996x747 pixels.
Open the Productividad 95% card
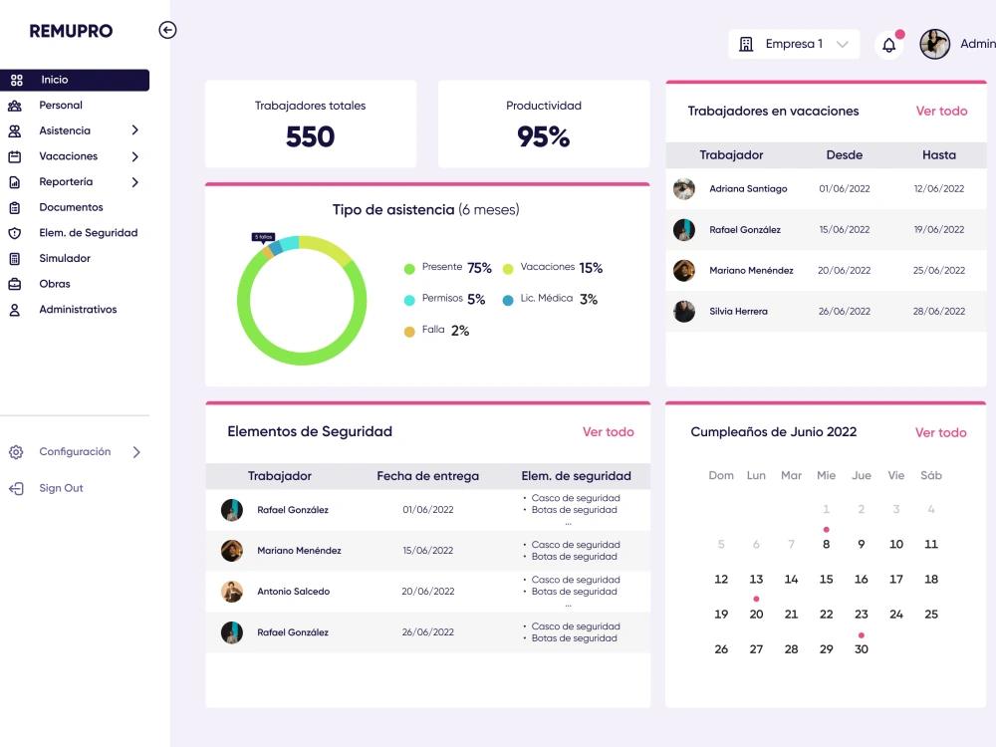[544, 124]
